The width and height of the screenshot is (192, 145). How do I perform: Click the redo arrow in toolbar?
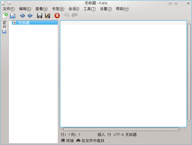(x=75, y=15)
